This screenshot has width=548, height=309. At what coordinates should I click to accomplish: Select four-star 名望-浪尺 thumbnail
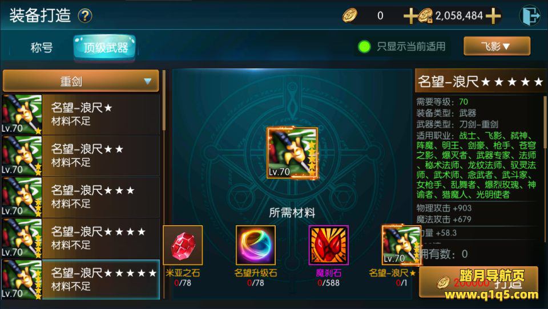click(x=22, y=238)
